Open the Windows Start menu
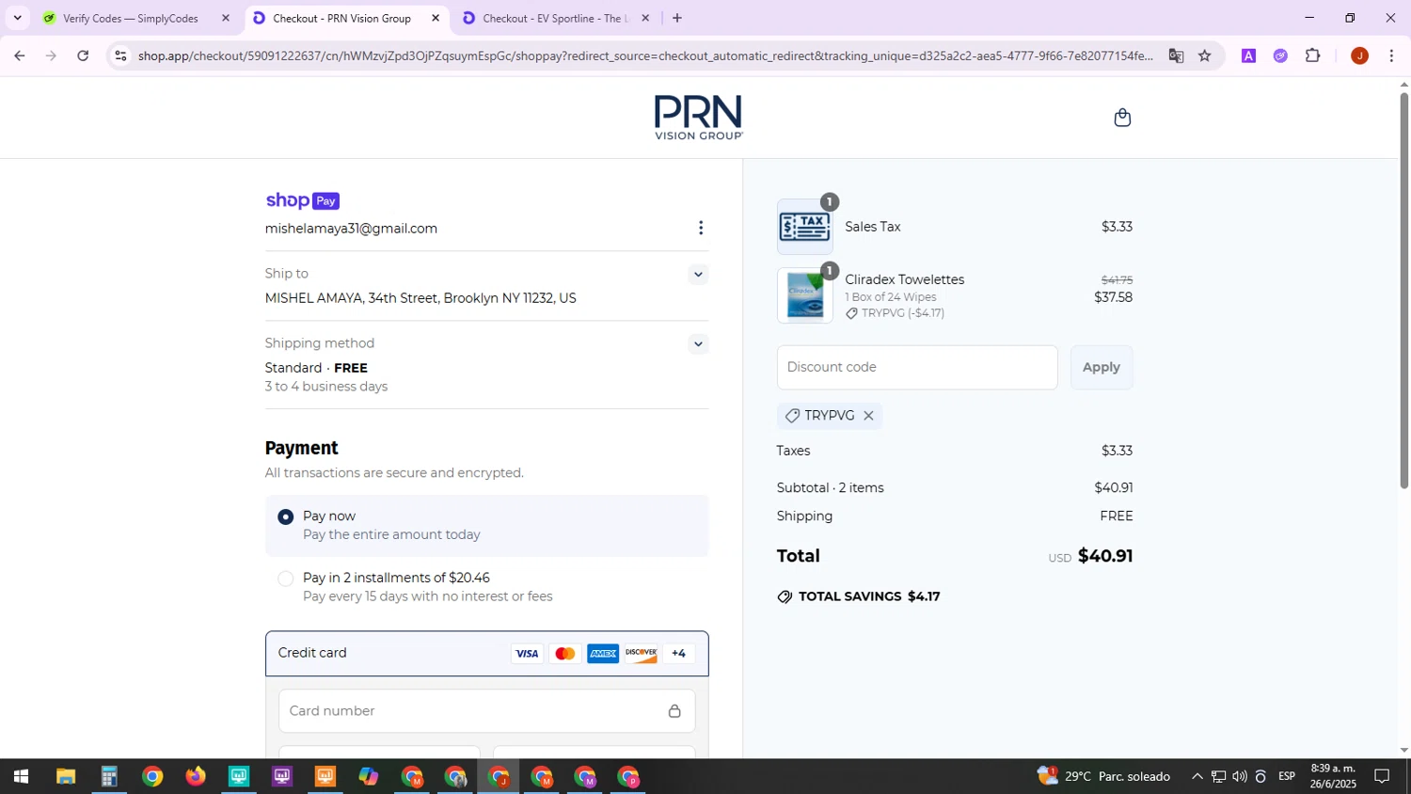 (21, 777)
